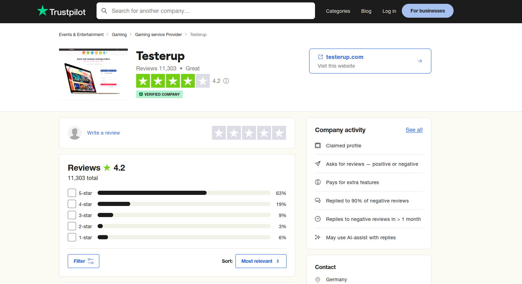Toggle the 3-star reviews checkbox
The image size is (522, 284).
point(72,215)
